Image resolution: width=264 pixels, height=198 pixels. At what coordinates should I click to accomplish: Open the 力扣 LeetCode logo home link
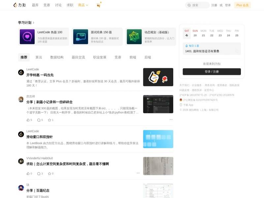19,5
